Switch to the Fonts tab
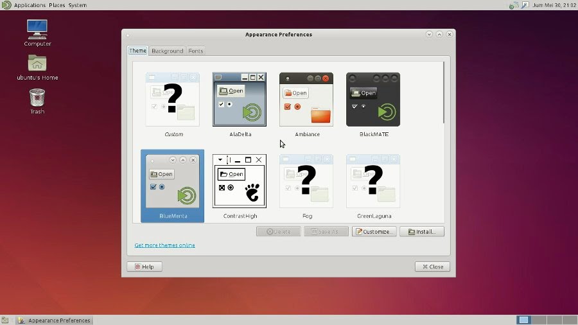Screen dimensions: 578x325 click(x=196, y=51)
